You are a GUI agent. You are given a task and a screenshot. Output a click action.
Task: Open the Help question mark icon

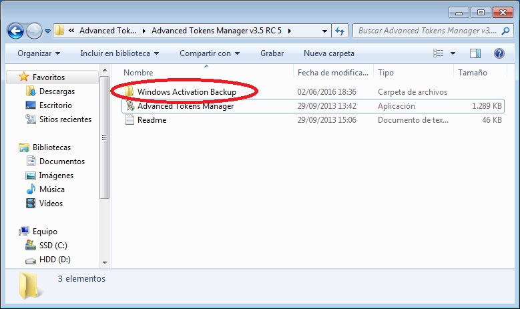click(498, 53)
